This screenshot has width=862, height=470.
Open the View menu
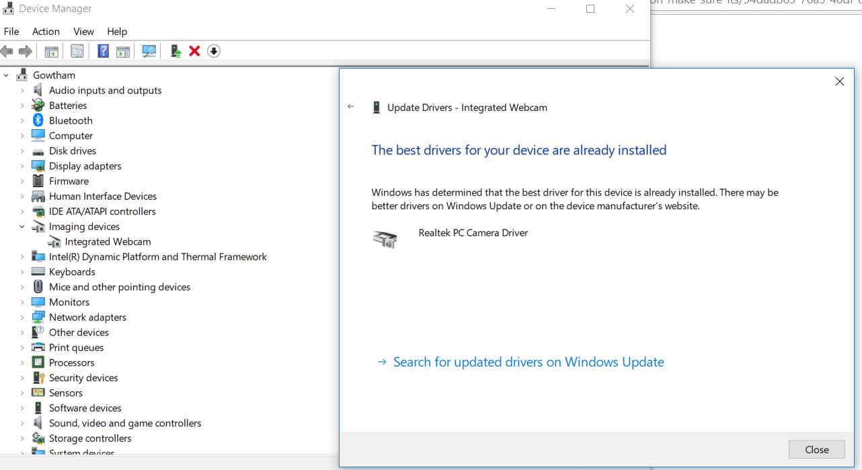coord(83,32)
